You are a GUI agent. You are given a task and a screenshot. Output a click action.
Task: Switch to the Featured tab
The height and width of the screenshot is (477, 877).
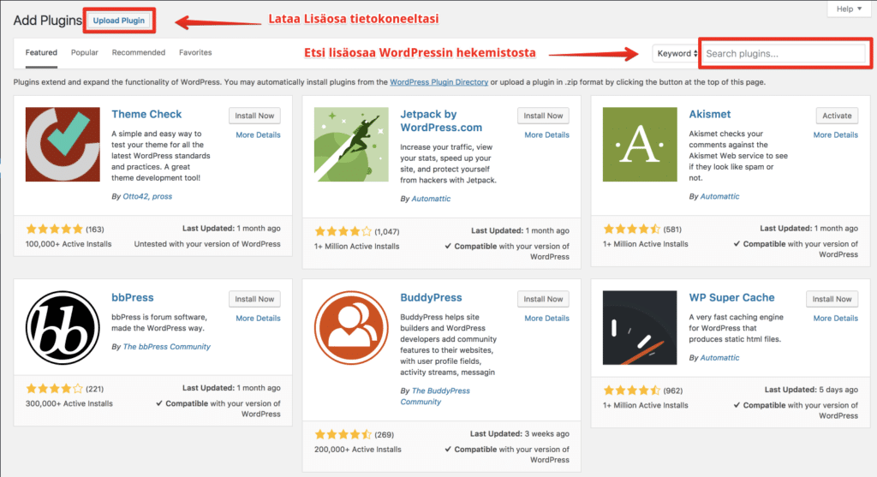coord(41,52)
